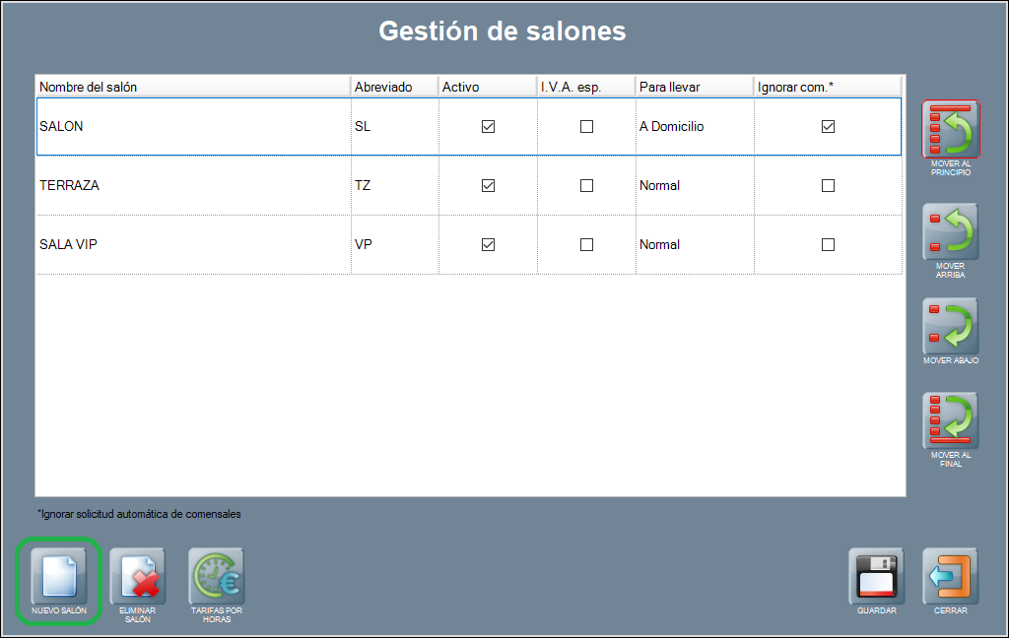Image resolution: width=1009 pixels, height=638 pixels.
Task: Disable Ignorar com. for the SALON row
Action: tap(828, 127)
